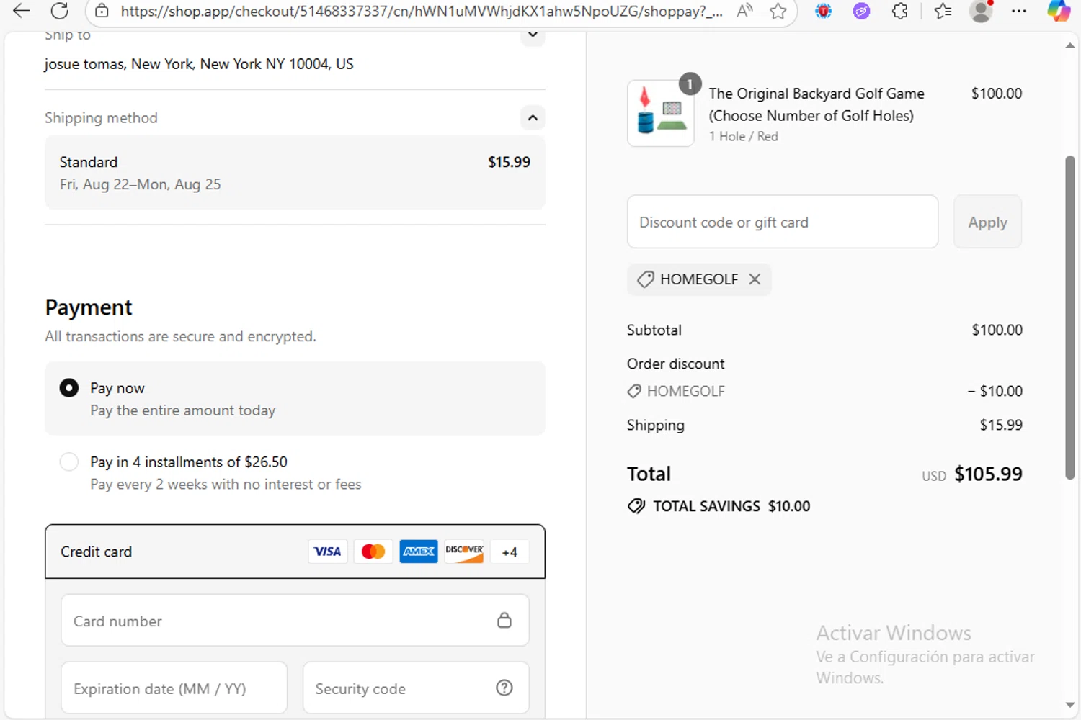The image size is (1081, 720).
Task: Click the shipping address josue tomas text
Action: click(199, 64)
